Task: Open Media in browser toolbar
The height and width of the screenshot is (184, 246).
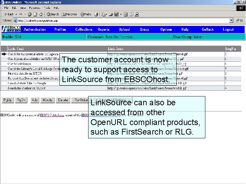Action: 86,14
